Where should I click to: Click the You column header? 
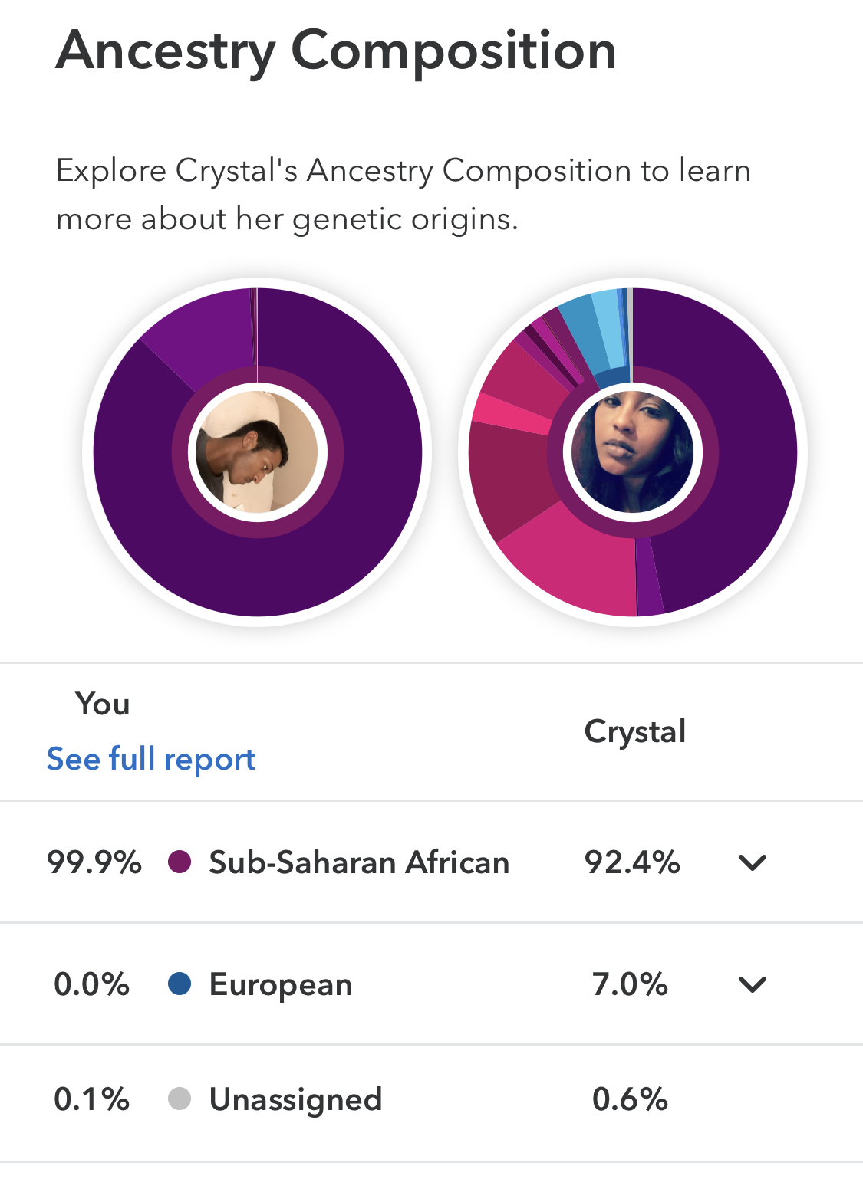103,704
